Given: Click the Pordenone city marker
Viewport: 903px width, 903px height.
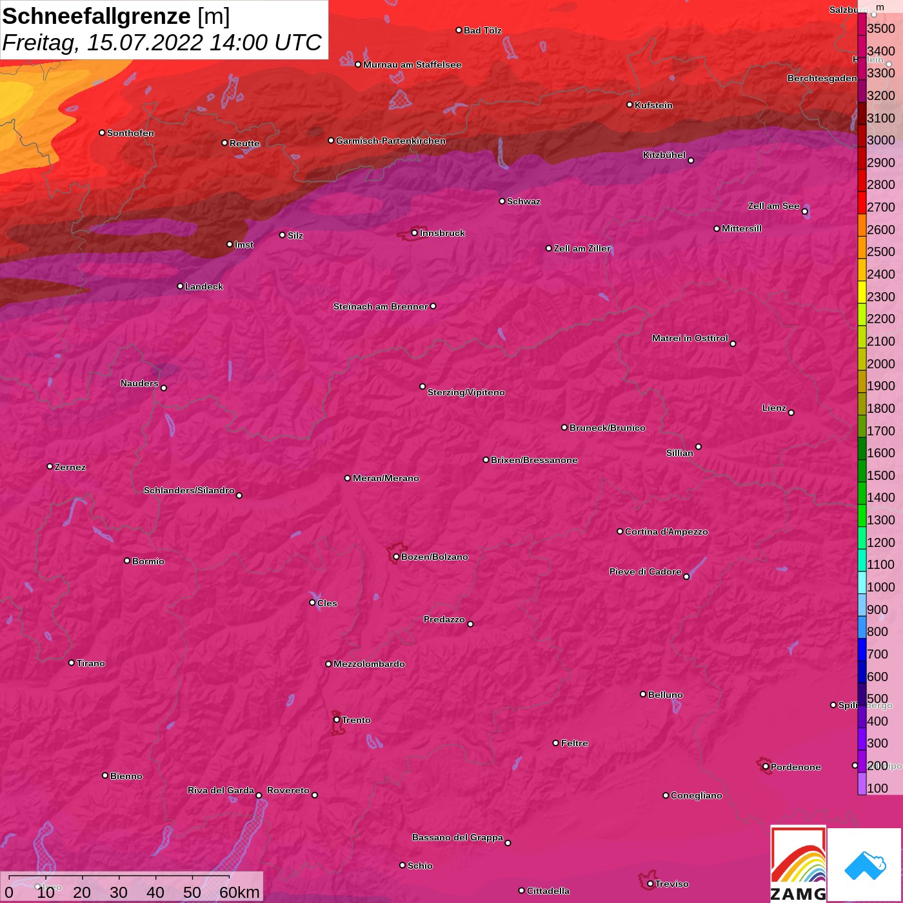Looking at the screenshot, I should [x=766, y=767].
